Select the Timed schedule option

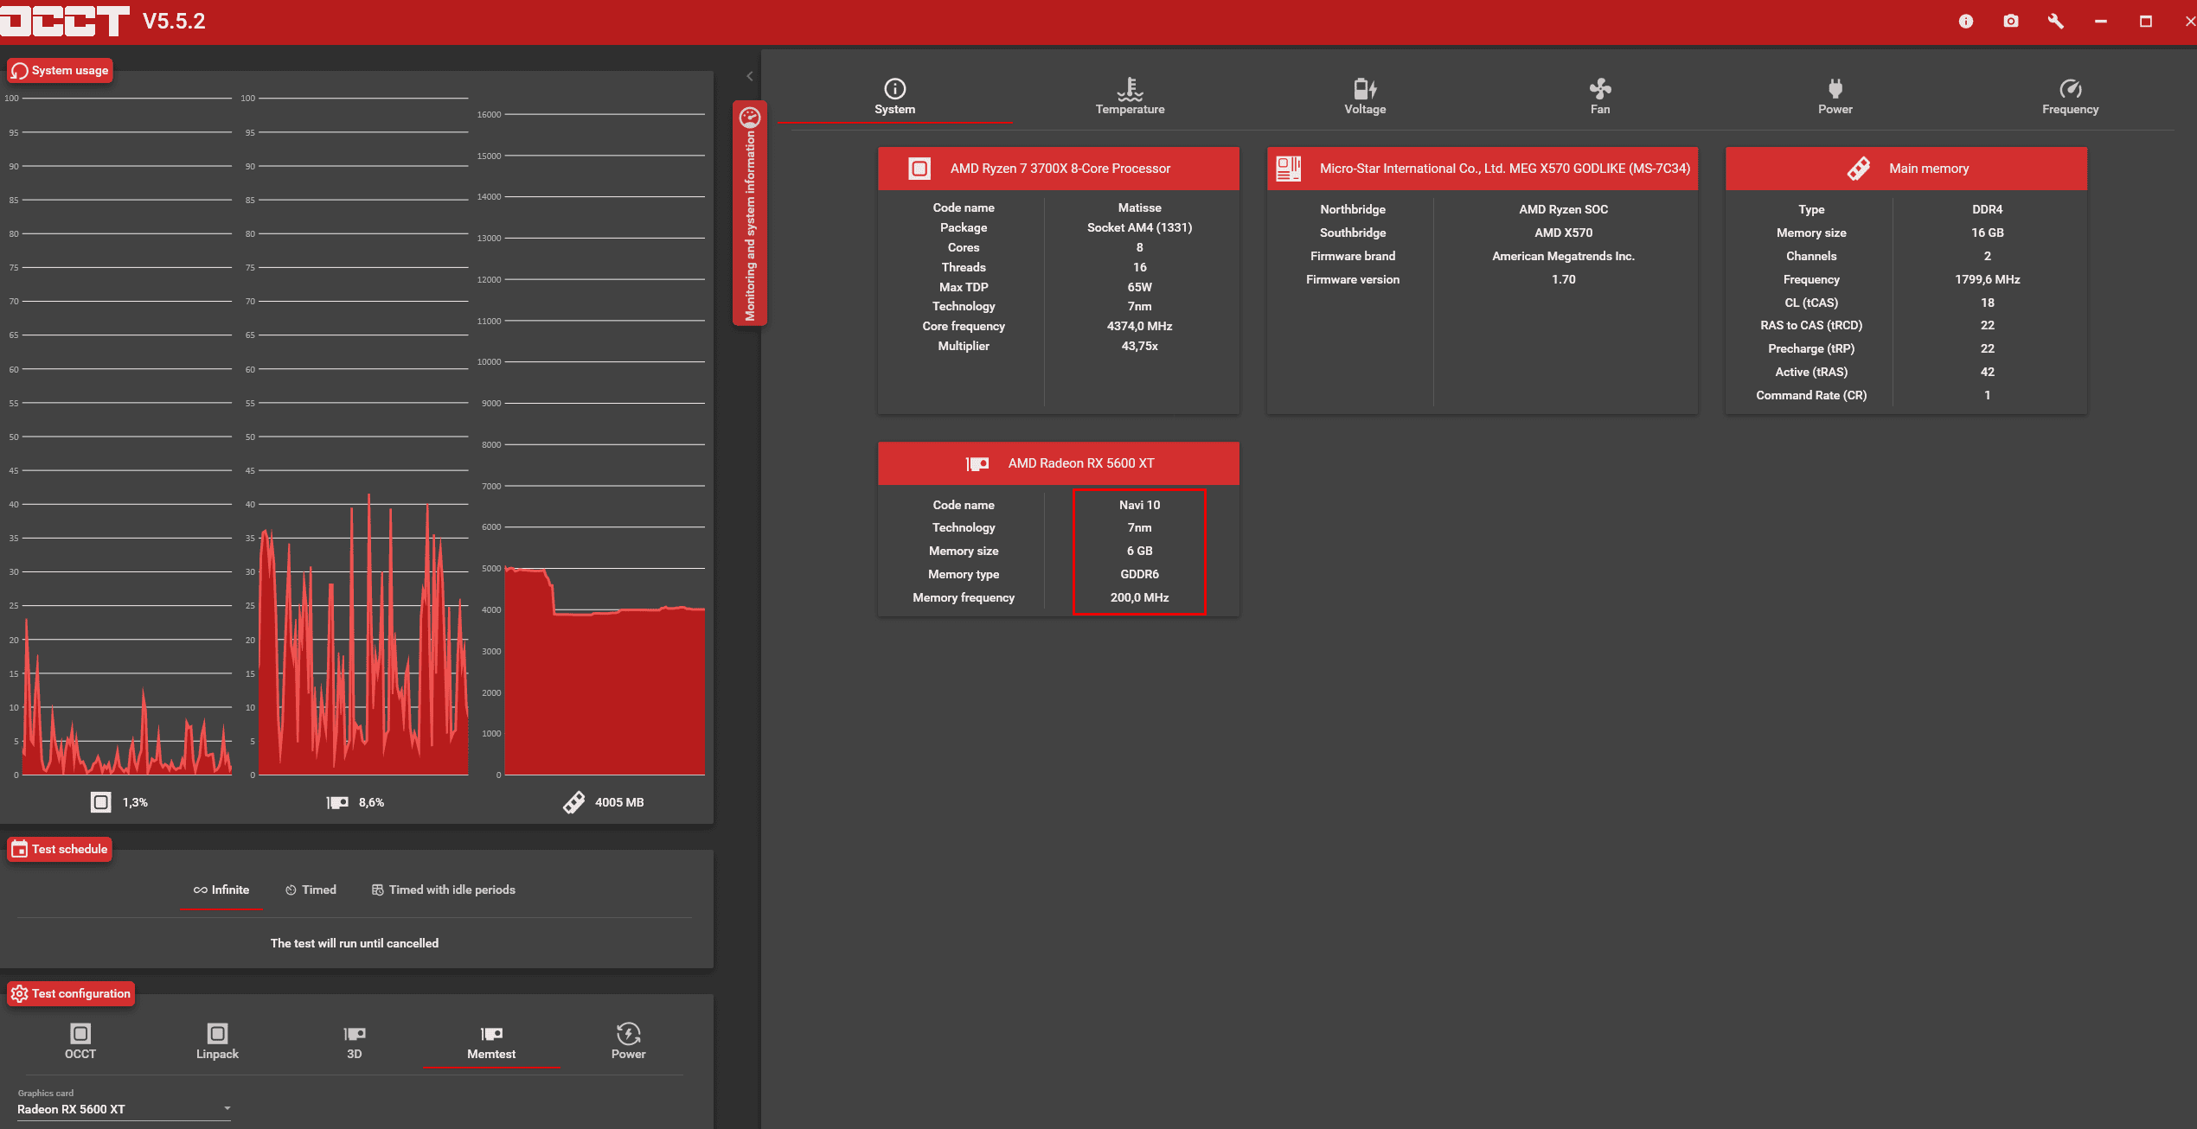tap(311, 890)
